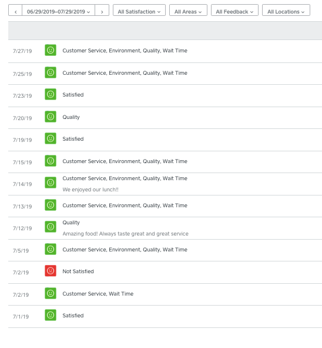Open the 'We enjoyed our lunch!!' feedback entry
This screenshot has width=322, height=348.
point(165,184)
